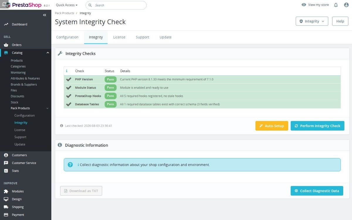Viewport: 352px width, 220px height.
Task: Click the Customer Service chat icon
Action: coord(6,163)
